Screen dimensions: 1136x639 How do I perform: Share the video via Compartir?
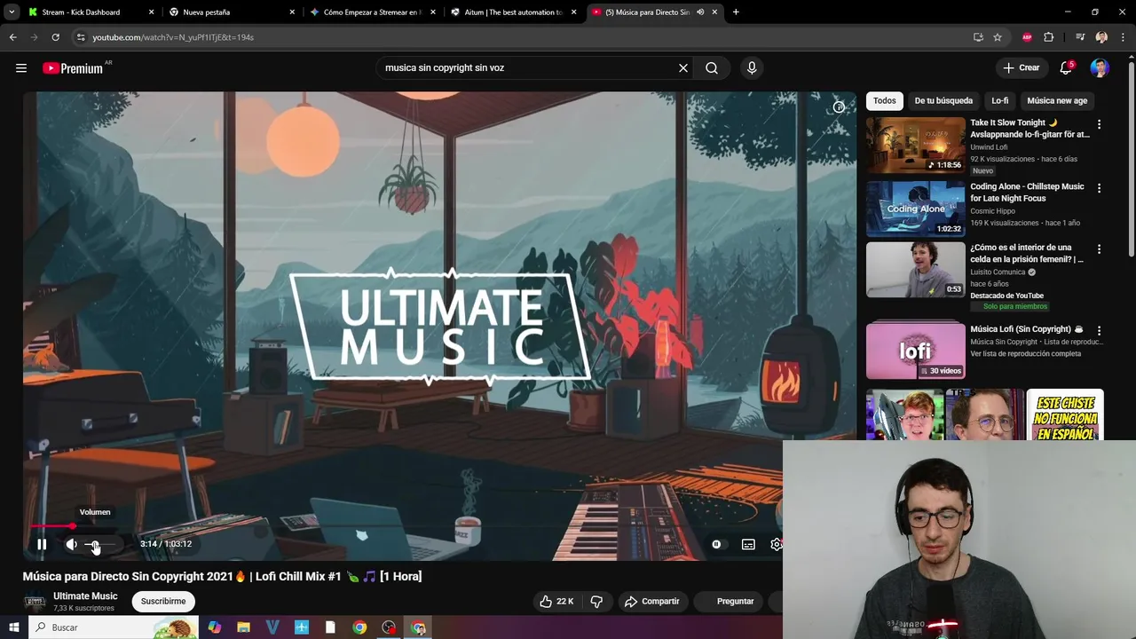tap(652, 601)
